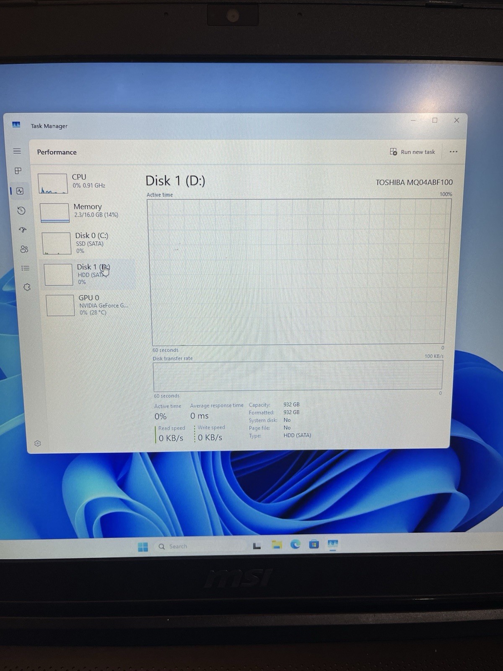Go to the Processes page icon

point(18,171)
